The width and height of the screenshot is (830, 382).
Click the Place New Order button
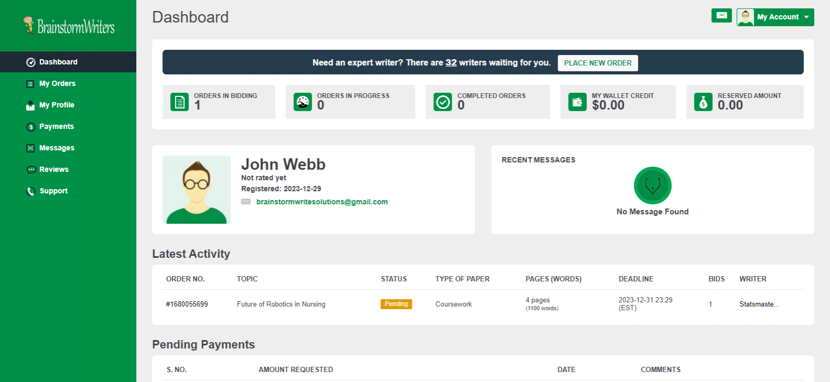click(x=597, y=63)
